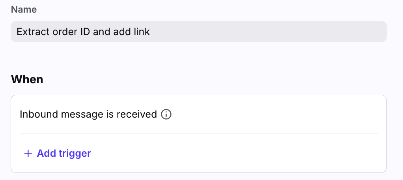
Task: Add another trigger to the When section
Action: (58, 153)
